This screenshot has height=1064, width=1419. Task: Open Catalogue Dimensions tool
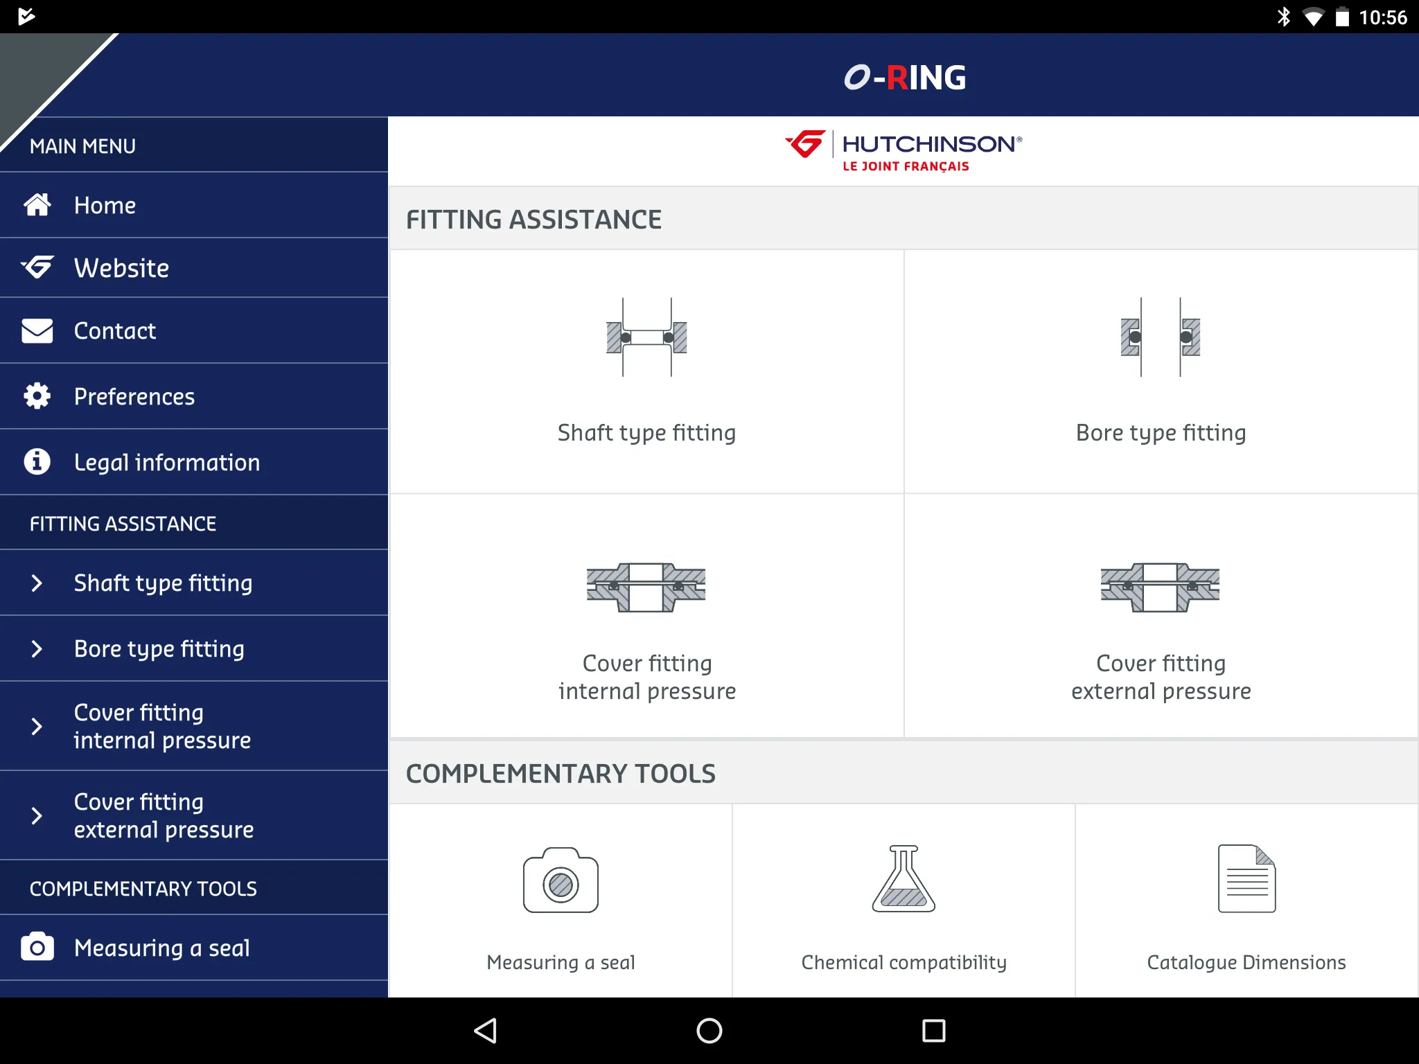tap(1244, 894)
